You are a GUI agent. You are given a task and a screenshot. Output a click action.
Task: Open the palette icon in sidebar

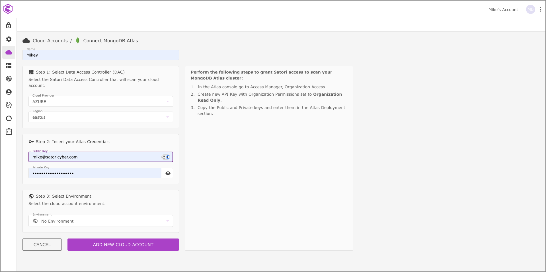9,79
